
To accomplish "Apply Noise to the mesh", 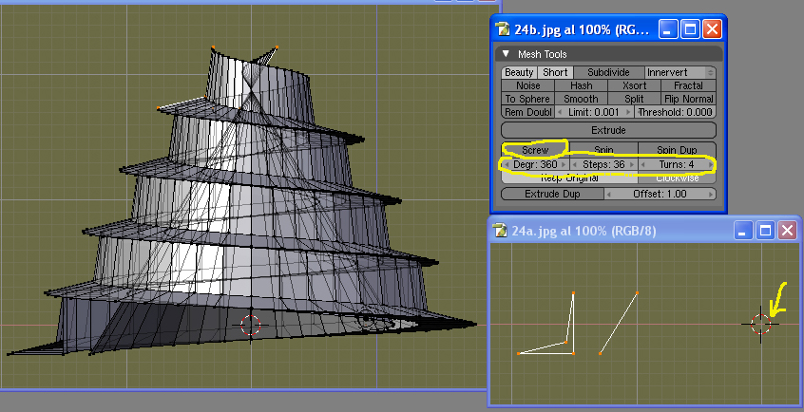I will [x=527, y=85].
